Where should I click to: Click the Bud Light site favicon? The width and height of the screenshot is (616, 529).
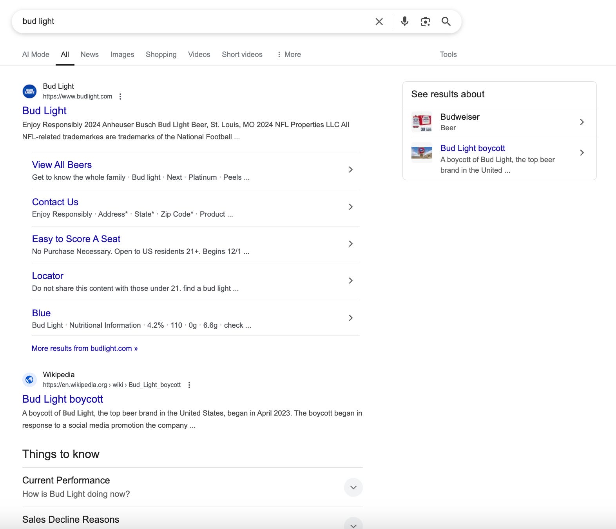coord(29,91)
